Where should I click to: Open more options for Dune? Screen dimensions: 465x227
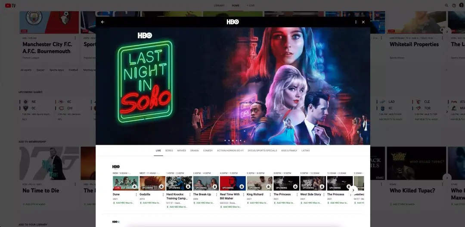tap(136, 195)
